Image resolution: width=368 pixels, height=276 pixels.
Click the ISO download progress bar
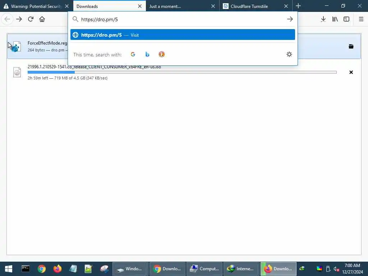[x=182, y=72]
